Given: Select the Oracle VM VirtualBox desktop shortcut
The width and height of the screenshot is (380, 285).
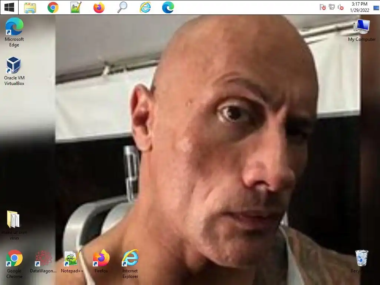Looking at the screenshot, I should [14, 71].
